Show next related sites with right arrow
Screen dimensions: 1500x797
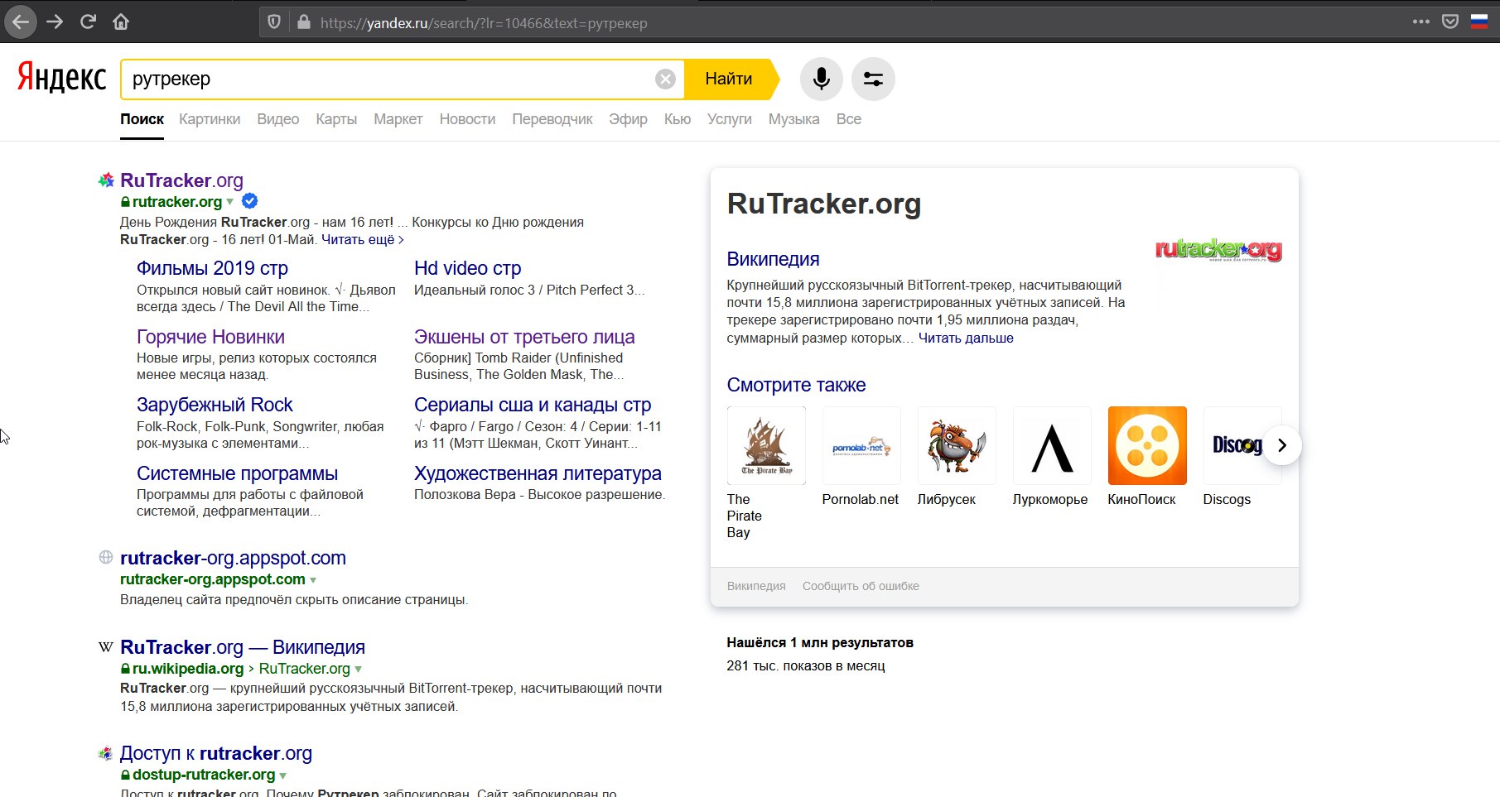1282,445
